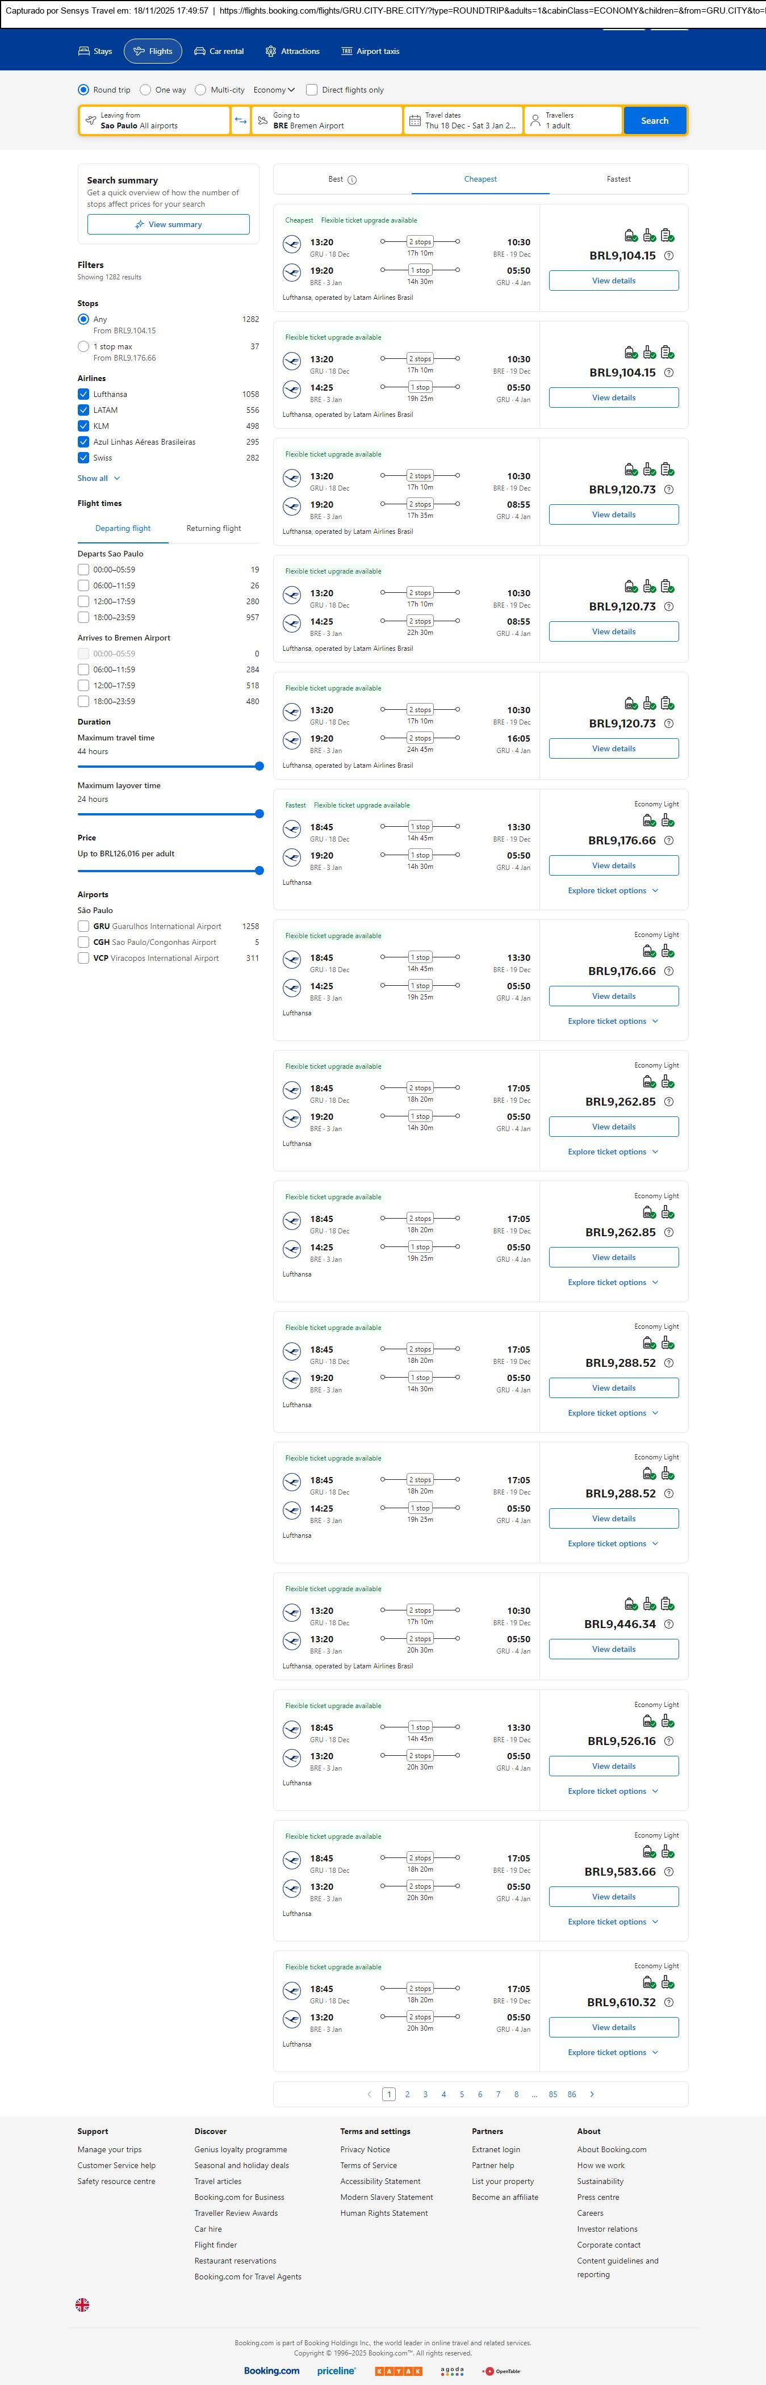Expand Explore ticket options for BRL9,262.85 first flight
Image resolution: width=766 pixels, height=2385 pixels.
tap(612, 1152)
